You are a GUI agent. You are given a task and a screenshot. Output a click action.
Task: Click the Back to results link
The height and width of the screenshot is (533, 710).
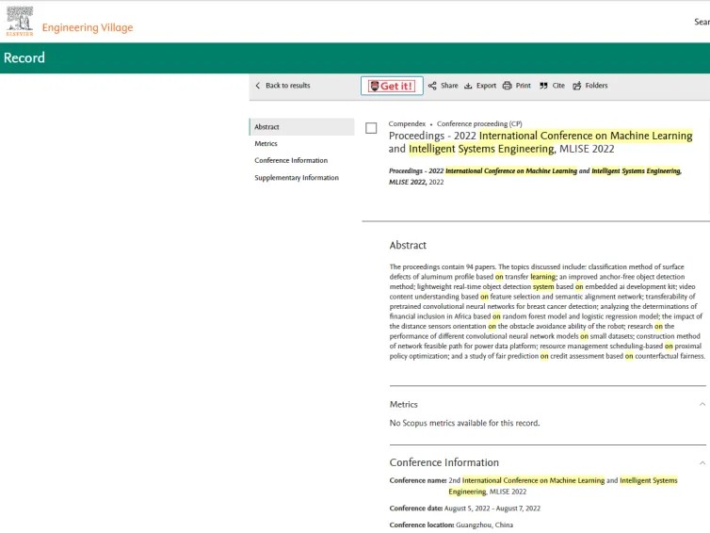point(287,86)
